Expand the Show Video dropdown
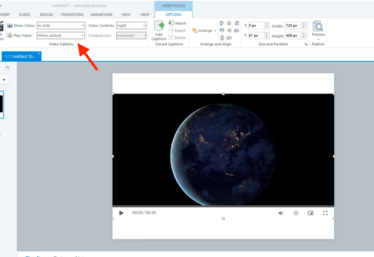Image resolution: width=374 pixels, height=257 pixels. tap(82, 26)
